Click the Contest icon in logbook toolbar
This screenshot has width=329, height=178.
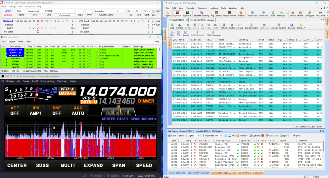pos(180,26)
